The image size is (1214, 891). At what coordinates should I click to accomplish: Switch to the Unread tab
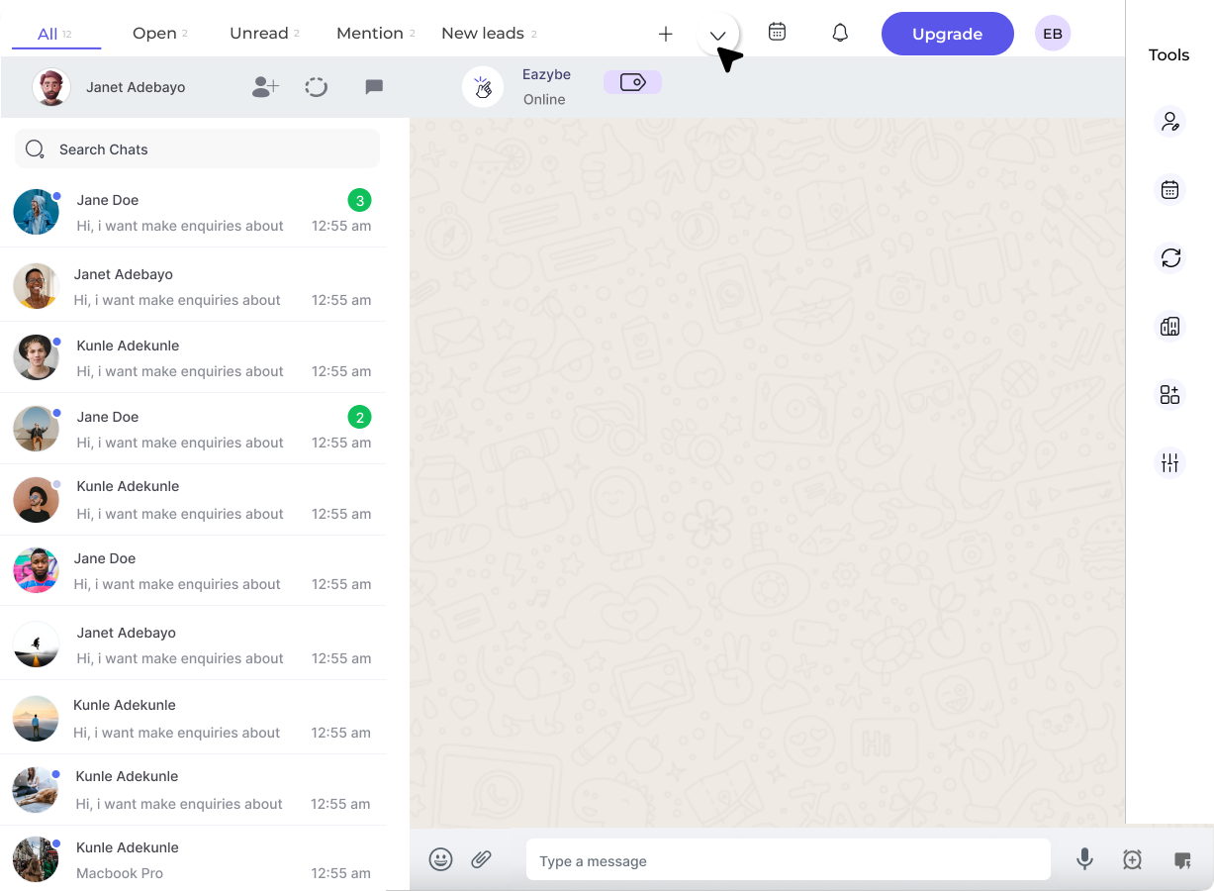[258, 33]
